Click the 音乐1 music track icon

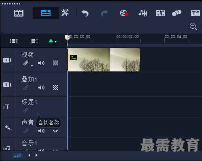(6, 148)
